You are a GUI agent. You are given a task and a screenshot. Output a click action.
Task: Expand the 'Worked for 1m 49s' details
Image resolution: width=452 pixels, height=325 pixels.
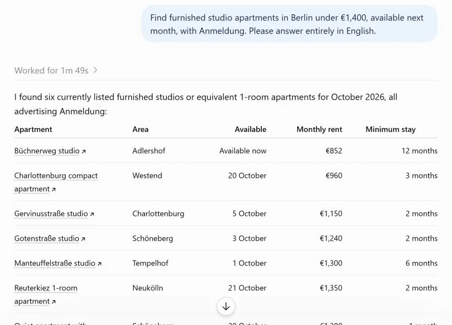(56, 71)
